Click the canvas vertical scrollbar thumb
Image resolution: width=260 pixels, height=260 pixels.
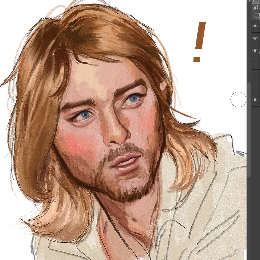click(249, 130)
